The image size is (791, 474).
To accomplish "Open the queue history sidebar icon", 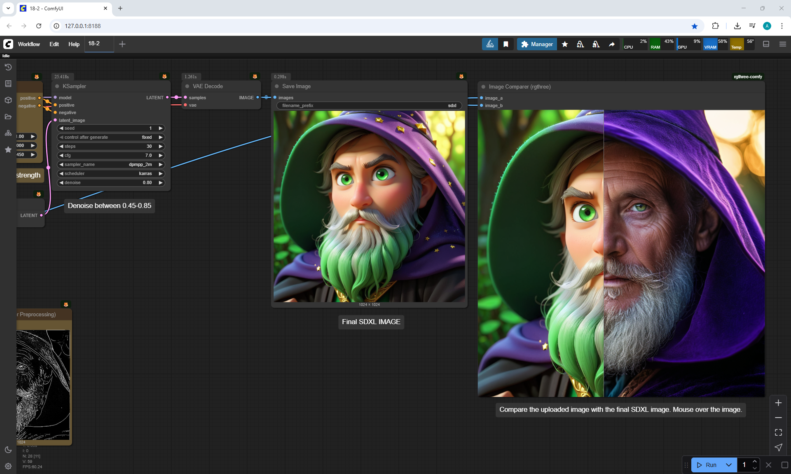I will tap(8, 67).
